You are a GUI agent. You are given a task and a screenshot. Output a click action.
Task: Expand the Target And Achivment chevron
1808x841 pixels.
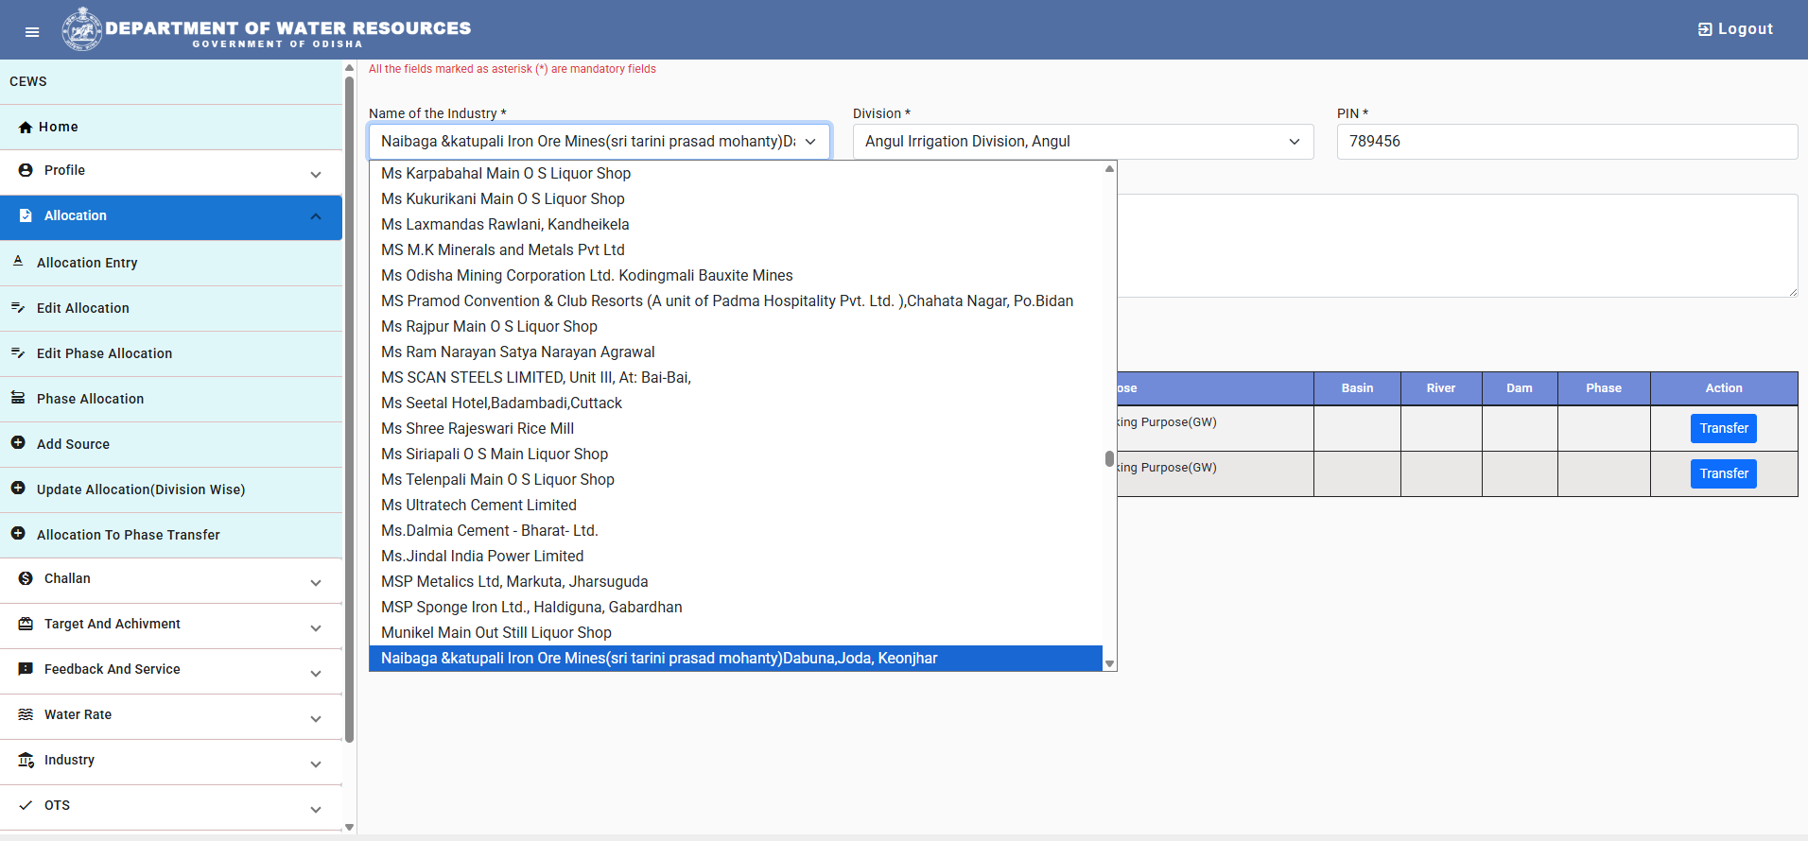tap(316, 628)
